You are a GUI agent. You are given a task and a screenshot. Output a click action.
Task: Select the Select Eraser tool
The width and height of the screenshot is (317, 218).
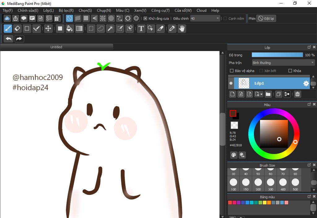click(x=129, y=28)
